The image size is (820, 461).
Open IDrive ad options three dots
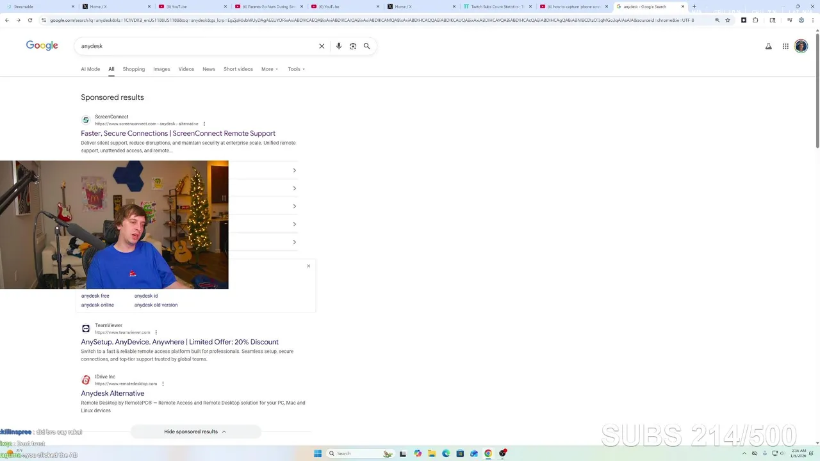163,384
